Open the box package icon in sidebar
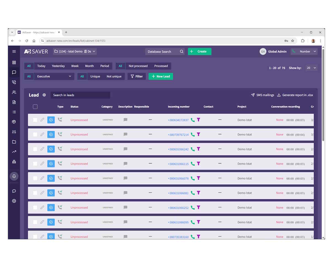This screenshot has height=265, width=331. tap(14, 122)
